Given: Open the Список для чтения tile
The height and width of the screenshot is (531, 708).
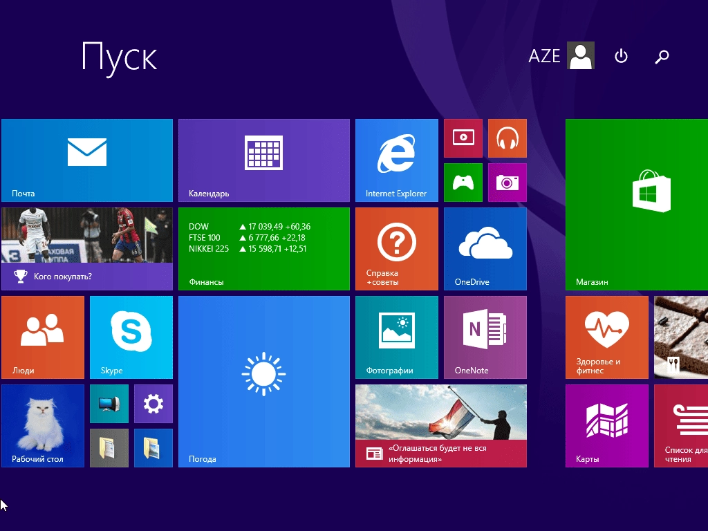Looking at the screenshot, I should pyautogui.click(x=681, y=426).
